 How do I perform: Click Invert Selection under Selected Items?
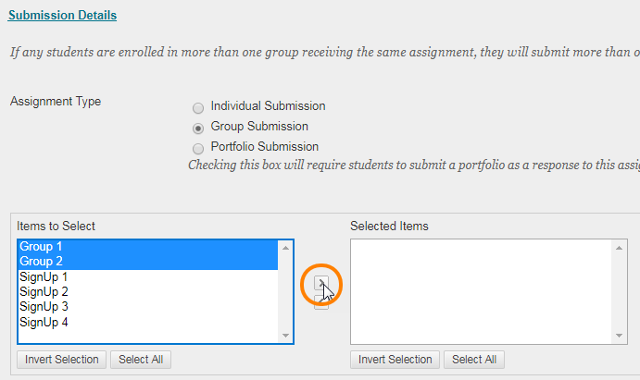point(395,360)
